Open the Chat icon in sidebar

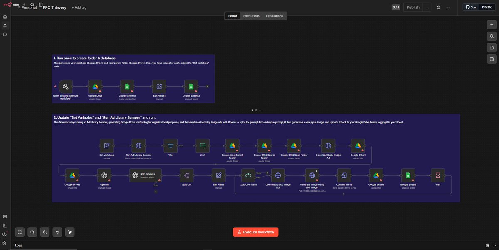[x=5, y=34]
